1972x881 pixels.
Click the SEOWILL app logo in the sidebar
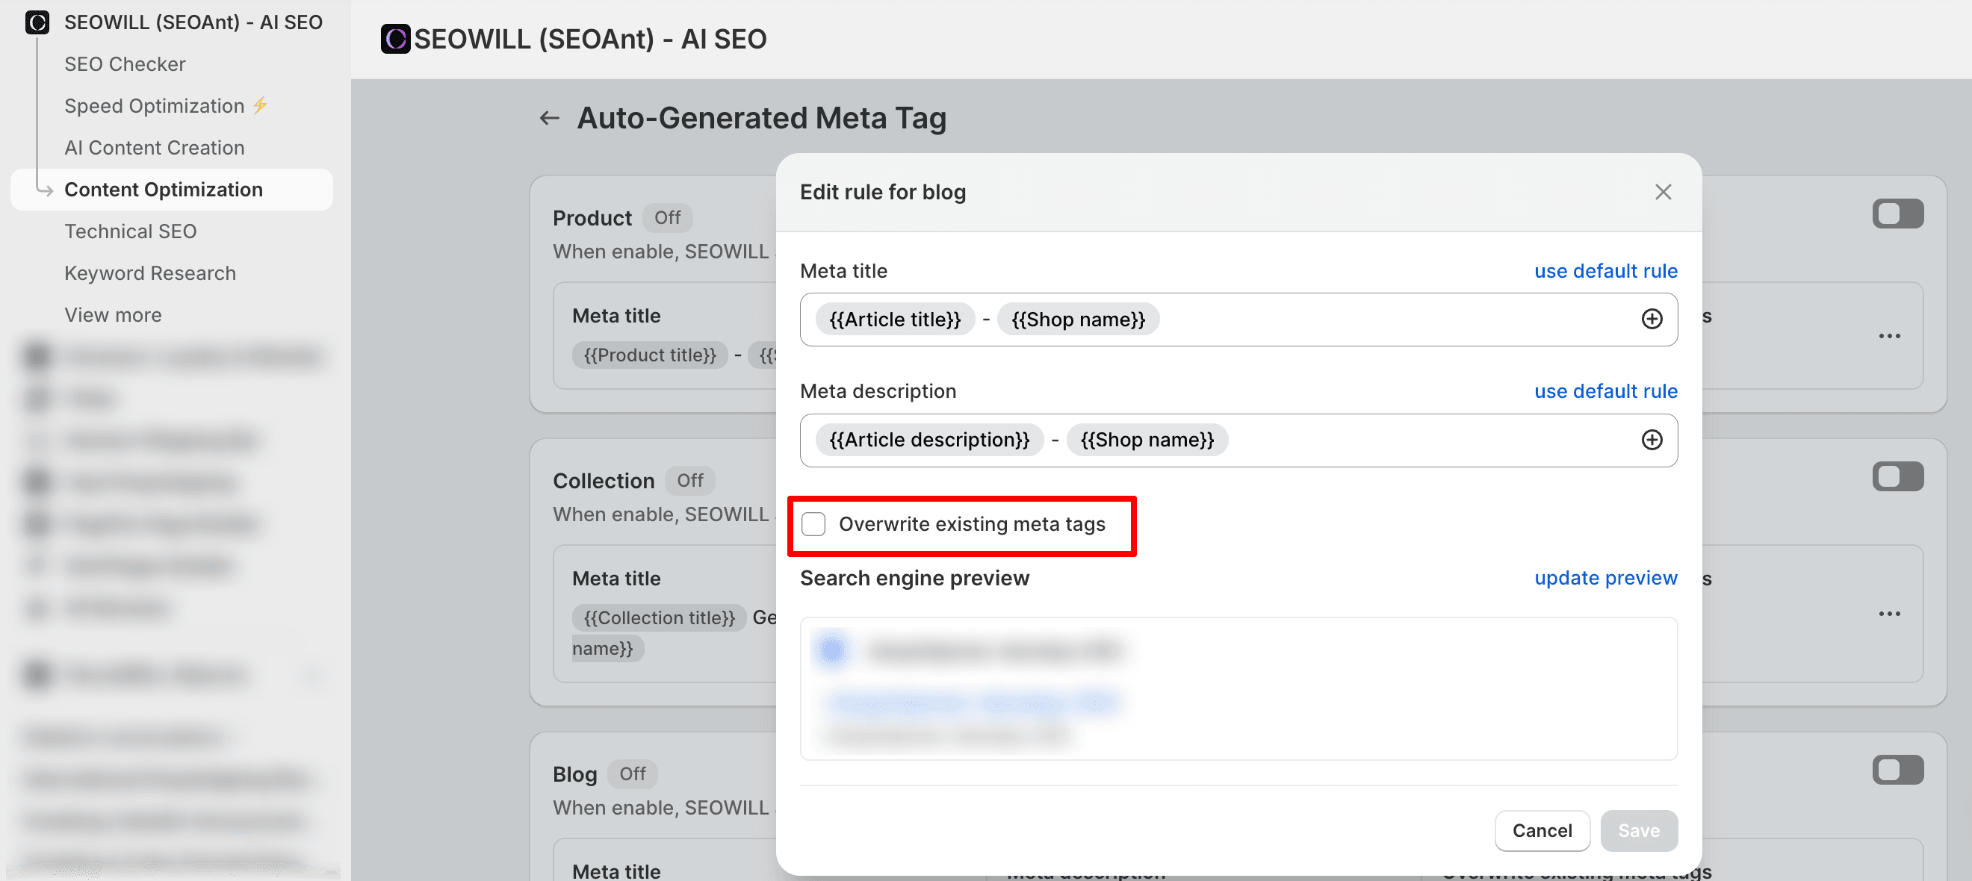coord(36,22)
